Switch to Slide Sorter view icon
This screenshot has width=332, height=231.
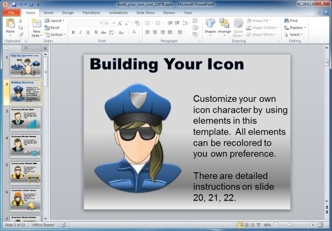[247, 225]
